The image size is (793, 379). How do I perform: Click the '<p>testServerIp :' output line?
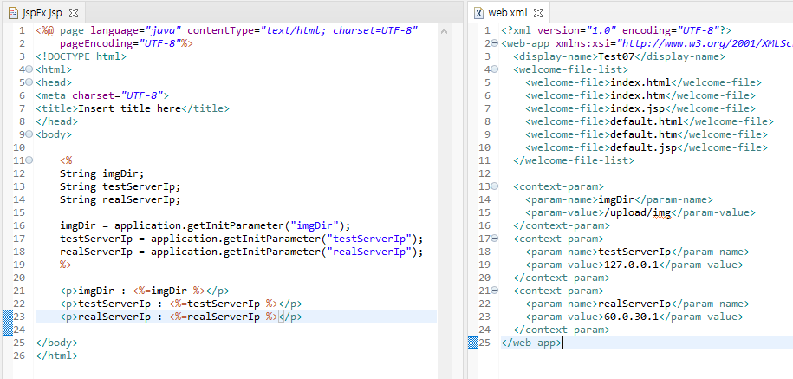pos(181,304)
